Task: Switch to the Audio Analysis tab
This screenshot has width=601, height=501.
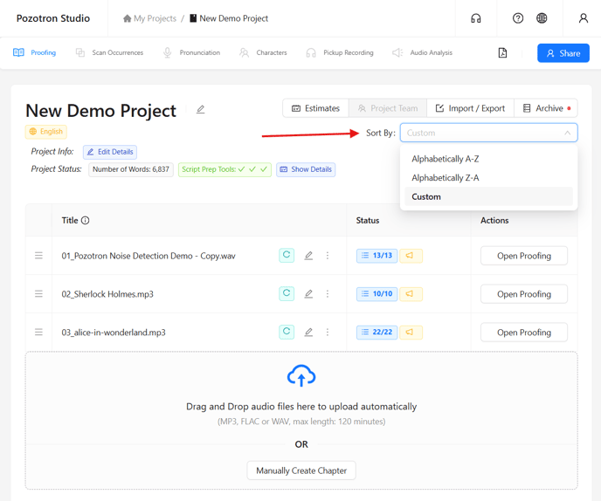Action: pos(423,52)
